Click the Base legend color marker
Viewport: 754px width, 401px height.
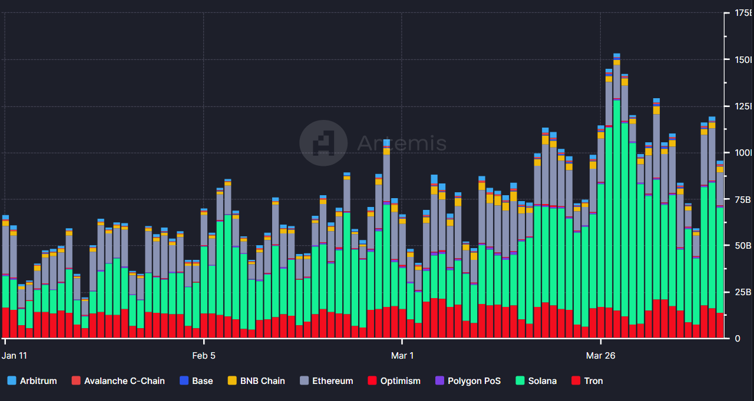tap(184, 380)
